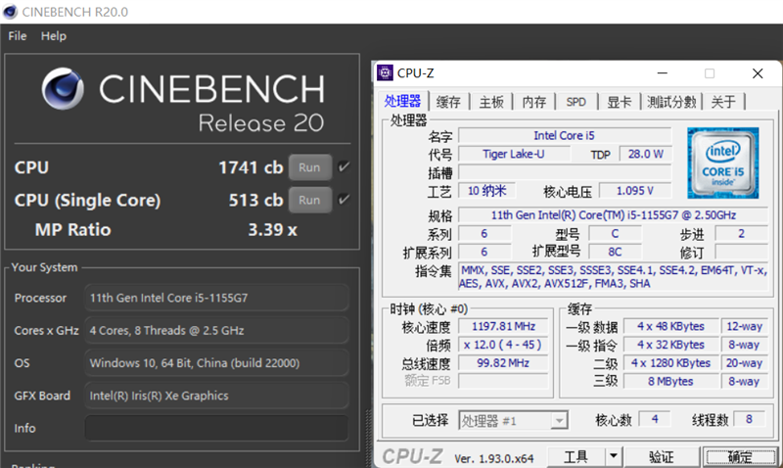
Task: Run the multi-core CPU benchmark
Action: point(309,167)
